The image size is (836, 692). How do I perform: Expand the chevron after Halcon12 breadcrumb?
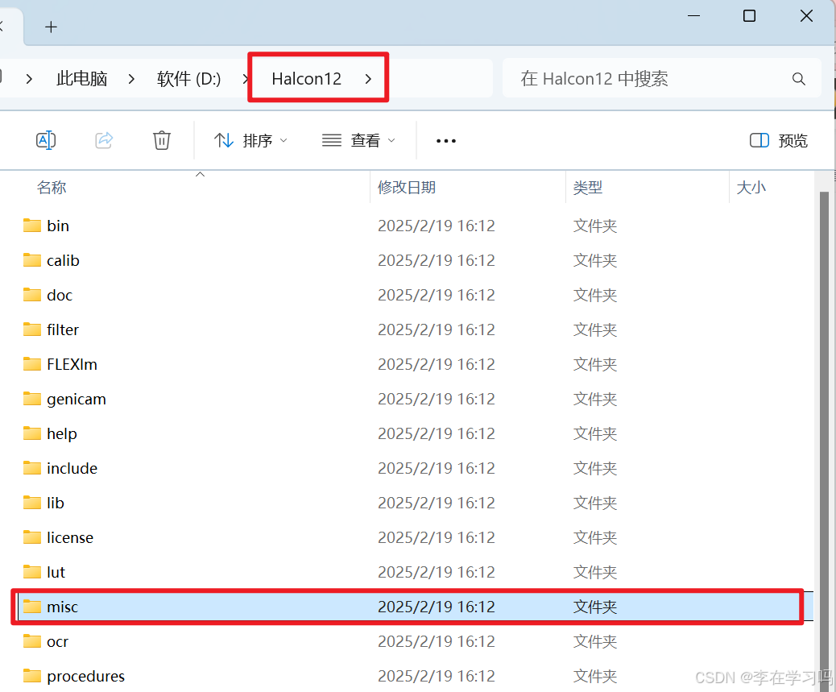368,78
